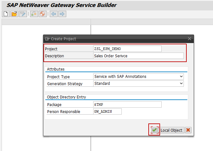
Task: Click the vertical splitter between the panes
Action: (91, 95)
